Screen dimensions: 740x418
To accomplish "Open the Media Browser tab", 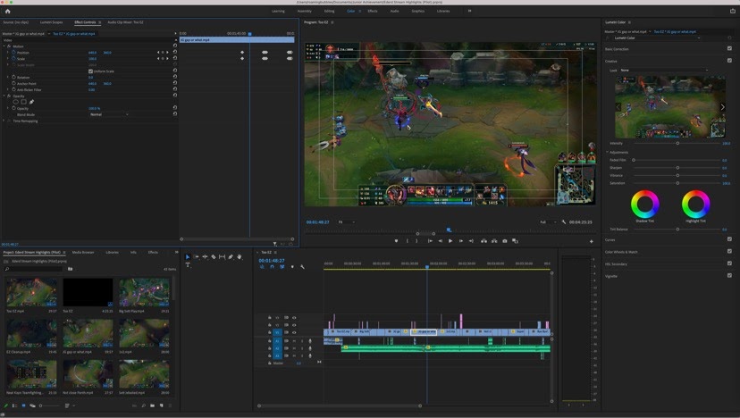I will [x=83, y=253].
